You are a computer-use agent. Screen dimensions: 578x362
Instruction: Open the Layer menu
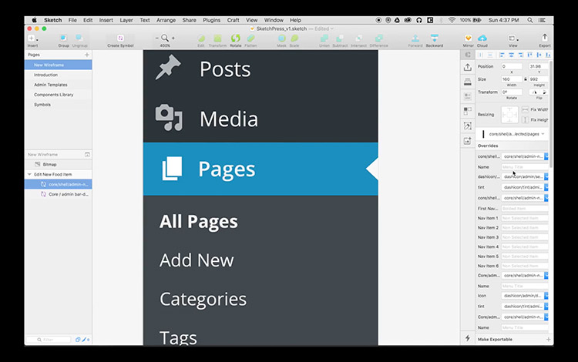pos(126,20)
